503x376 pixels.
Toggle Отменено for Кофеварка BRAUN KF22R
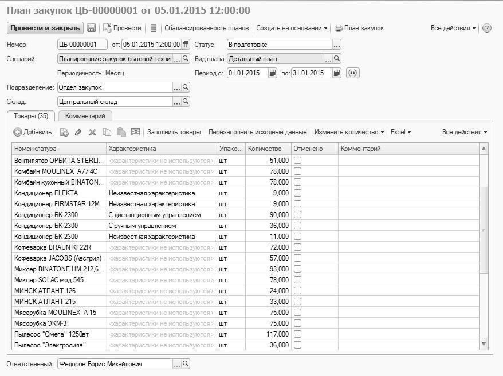tap(298, 247)
